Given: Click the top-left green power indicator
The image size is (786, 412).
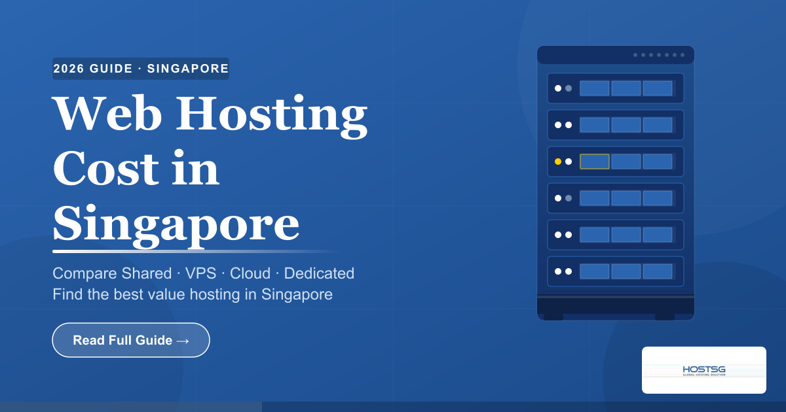Looking at the screenshot, I should (558, 88).
